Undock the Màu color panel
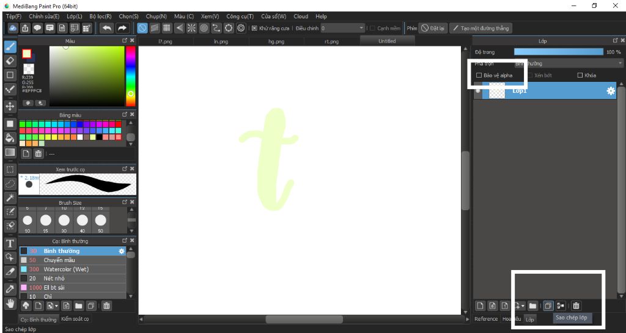This screenshot has height=333, width=626. click(x=125, y=41)
